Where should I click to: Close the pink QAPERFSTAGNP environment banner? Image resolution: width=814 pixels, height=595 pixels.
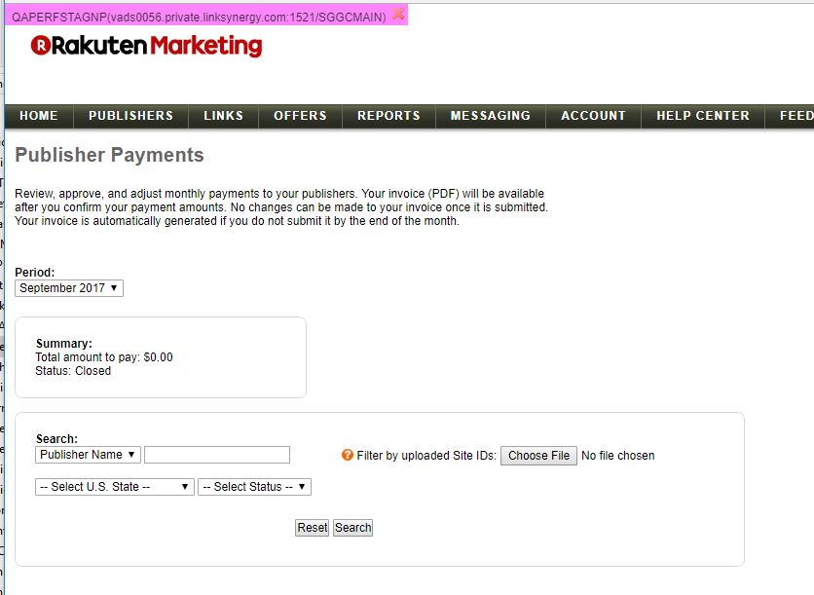coord(398,15)
